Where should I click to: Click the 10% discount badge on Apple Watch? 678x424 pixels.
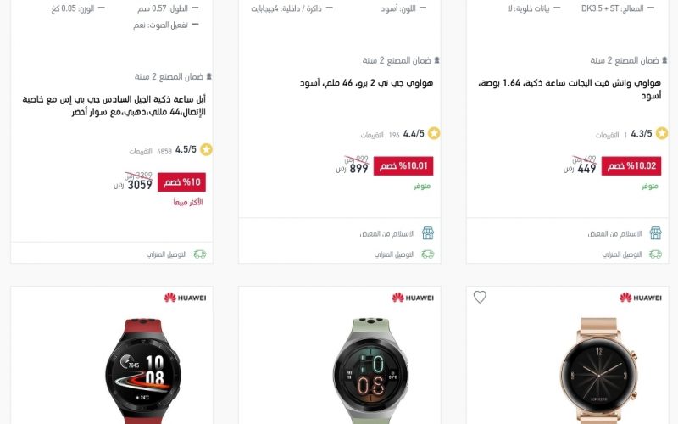(x=181, y=182)
